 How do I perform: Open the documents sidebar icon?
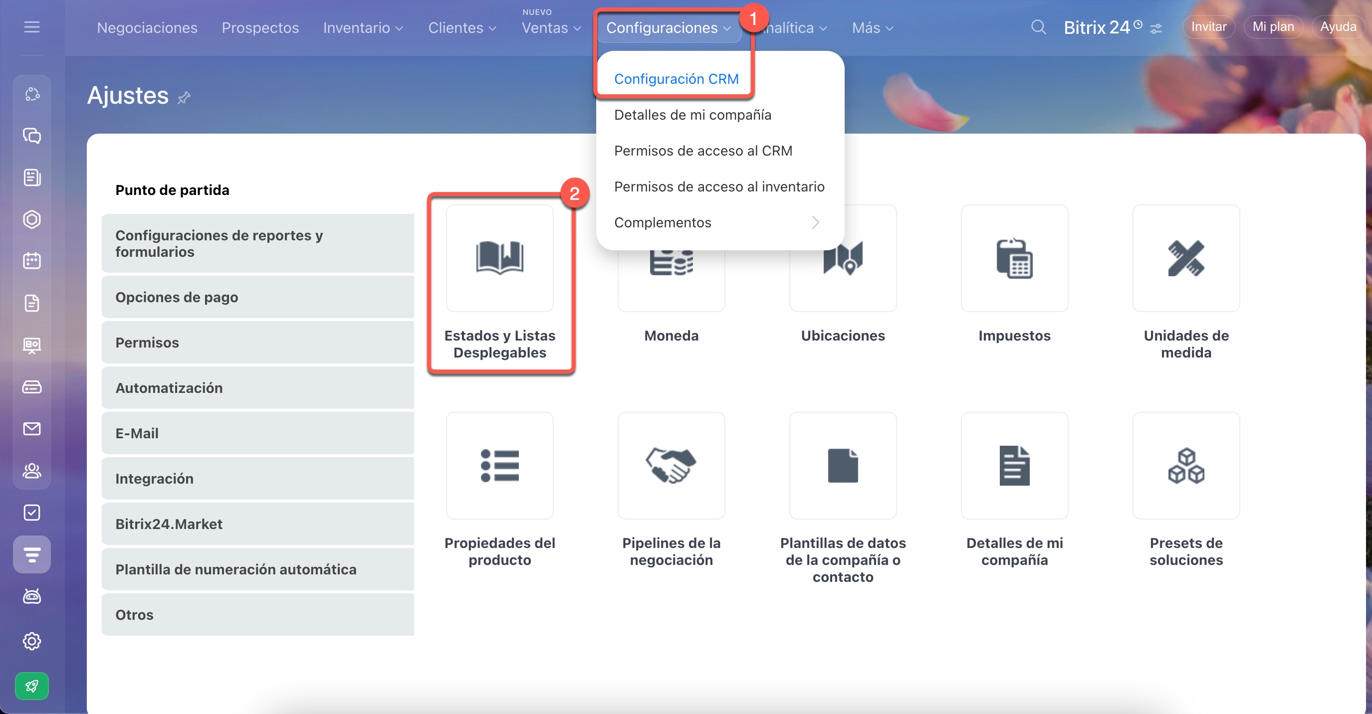32,303
